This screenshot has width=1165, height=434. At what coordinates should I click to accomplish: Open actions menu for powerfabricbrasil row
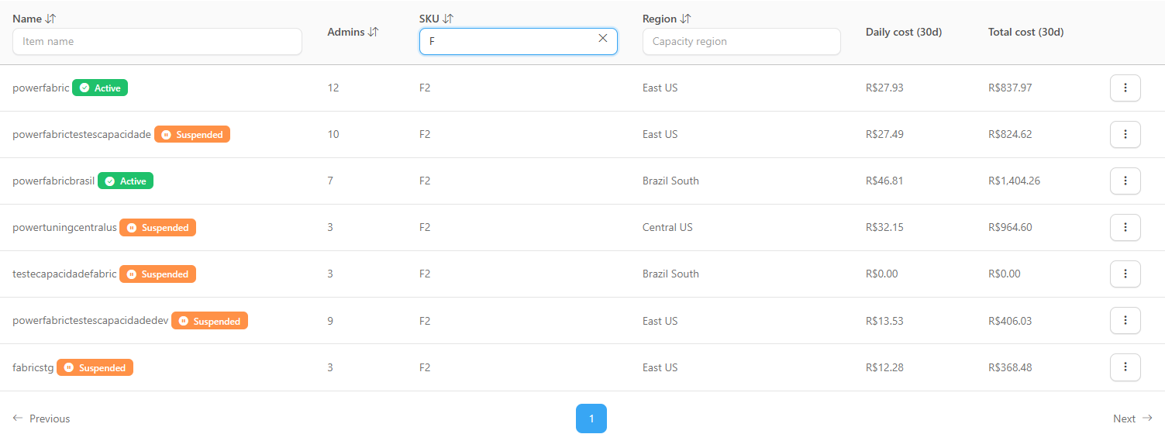[1125, 181]
